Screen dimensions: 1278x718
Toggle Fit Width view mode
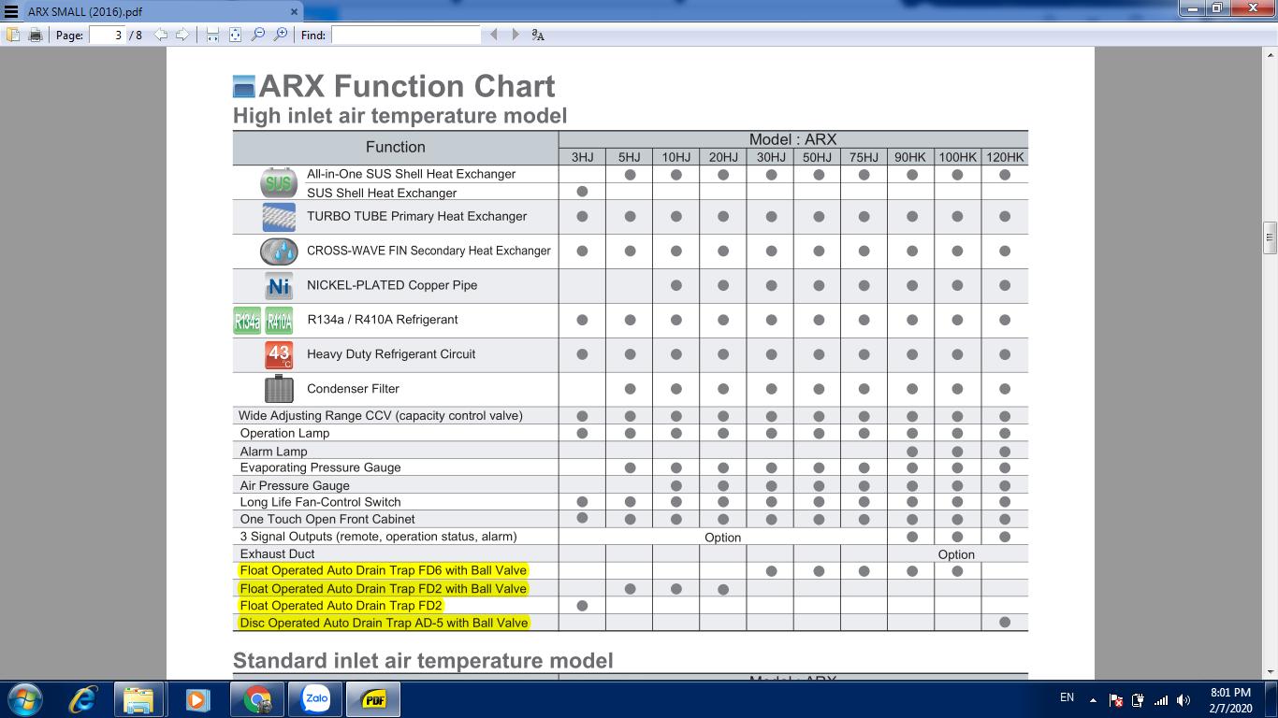(x=212, y=35)
